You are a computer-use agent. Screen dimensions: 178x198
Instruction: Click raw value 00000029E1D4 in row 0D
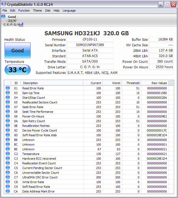point(157,135)
